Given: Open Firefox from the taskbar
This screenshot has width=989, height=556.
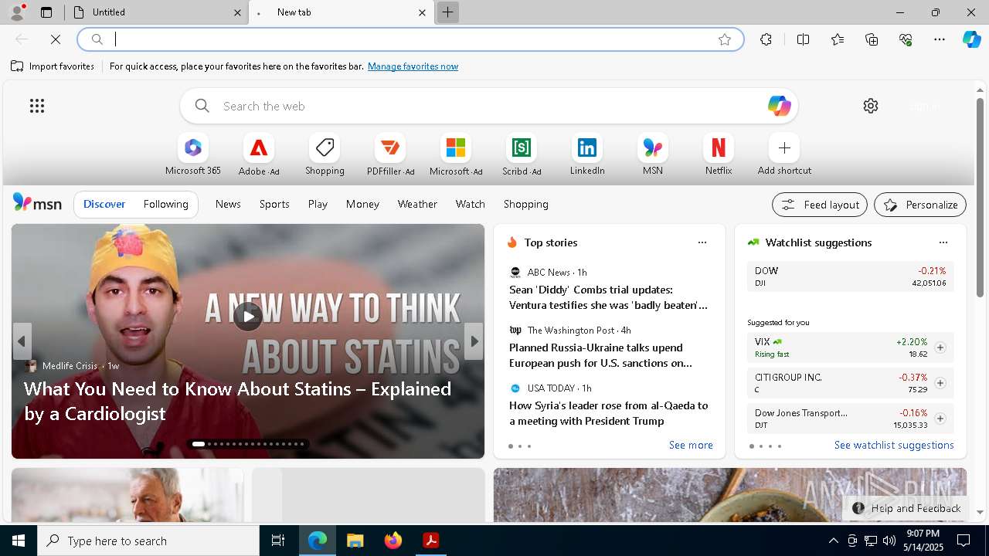Looking at the screenshot, I should click(393, 541).
